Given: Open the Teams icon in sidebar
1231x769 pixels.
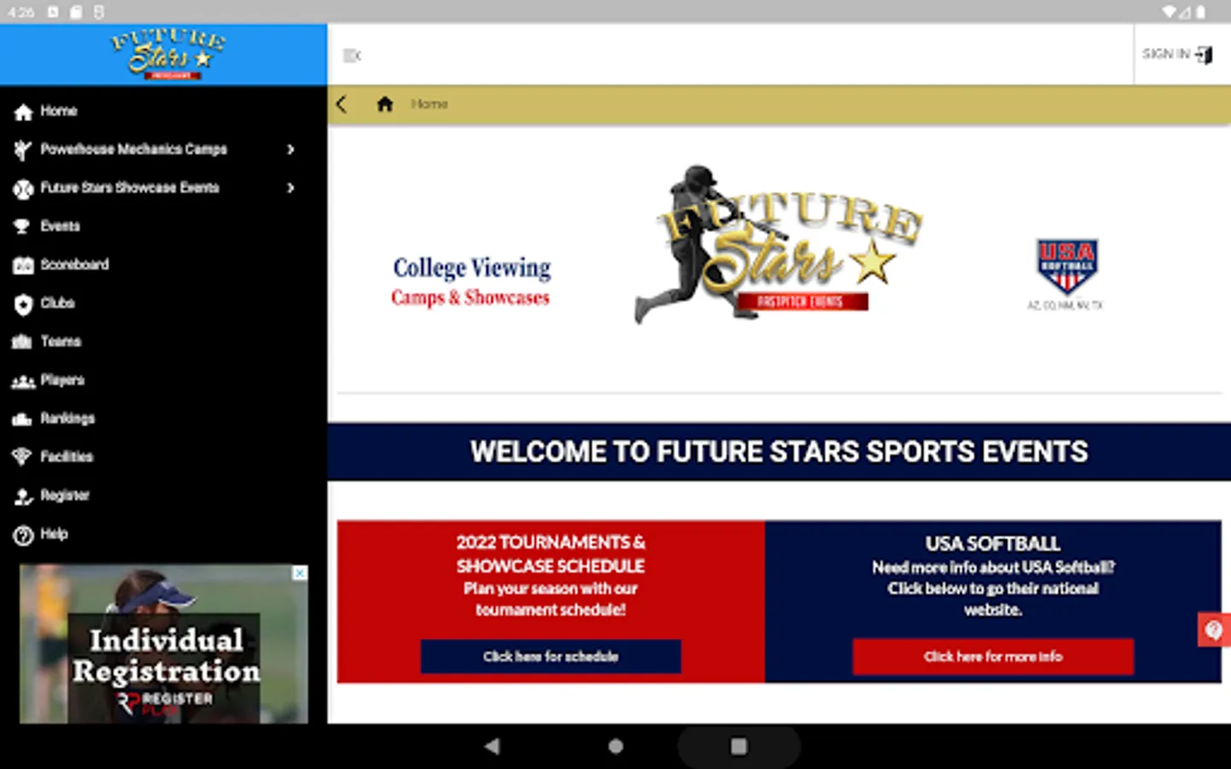Looking at the screenshot, I should (x=23, y=343).
